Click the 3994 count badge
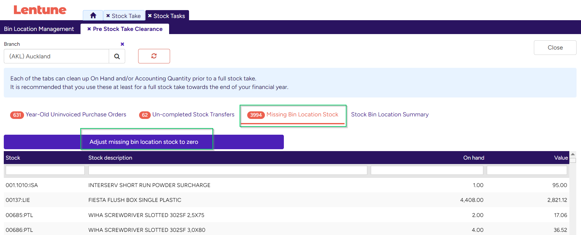 tap(256, 115)
